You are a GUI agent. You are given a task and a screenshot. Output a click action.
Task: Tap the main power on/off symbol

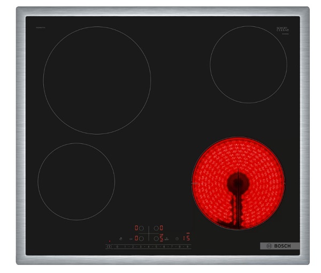(109, 247)
